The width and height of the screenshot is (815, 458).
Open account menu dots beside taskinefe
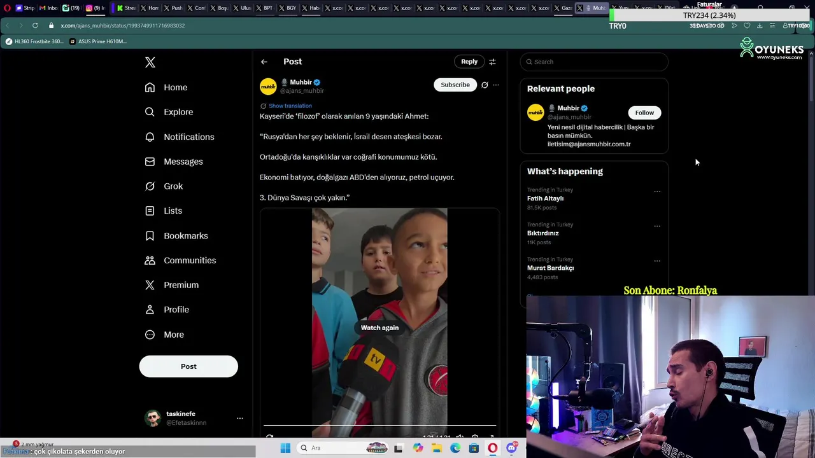click(x=240, y=418)
